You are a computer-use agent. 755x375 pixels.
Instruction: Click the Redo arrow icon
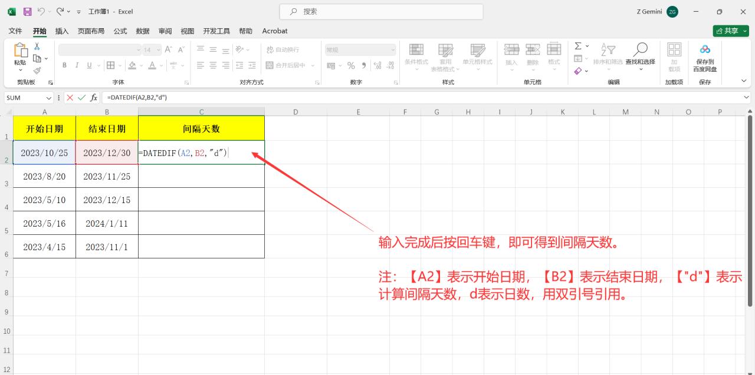pyautogui.click(x=60, y=11)
